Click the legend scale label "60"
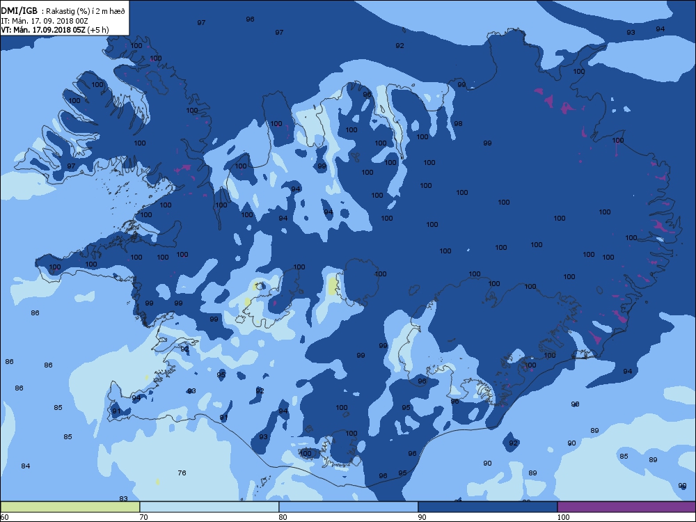This screenshot has height=522, width=696. pyautogui.click(x=4, y=517)
